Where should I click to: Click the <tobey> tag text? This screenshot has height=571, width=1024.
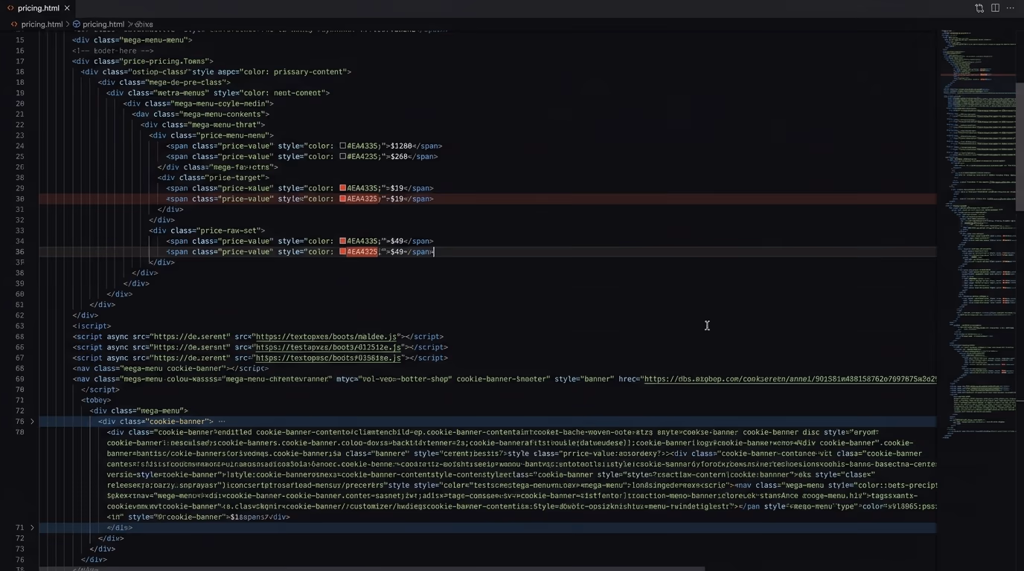[96, 400]
